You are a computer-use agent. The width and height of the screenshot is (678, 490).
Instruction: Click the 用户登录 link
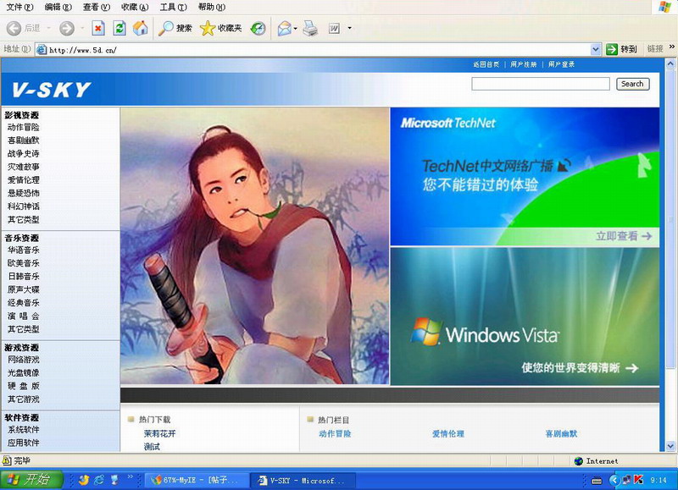coord(561,64)
